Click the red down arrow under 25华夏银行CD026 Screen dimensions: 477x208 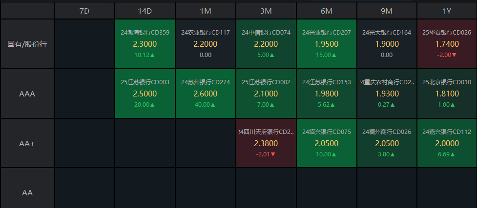click(x=455, y=55)
